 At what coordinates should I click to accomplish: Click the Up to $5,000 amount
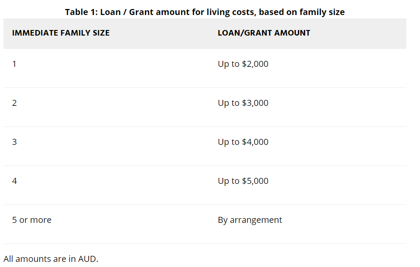pyautogui.click(x=243, y=181)
